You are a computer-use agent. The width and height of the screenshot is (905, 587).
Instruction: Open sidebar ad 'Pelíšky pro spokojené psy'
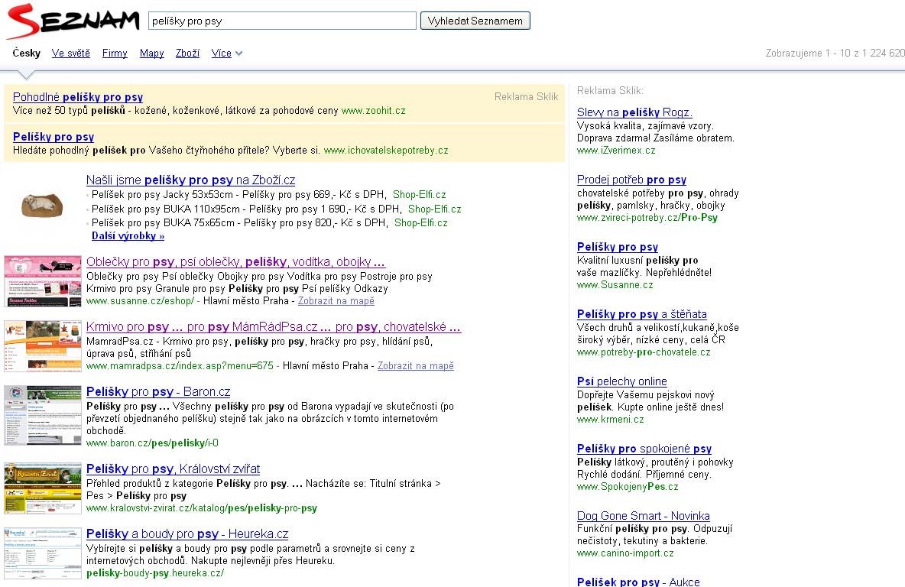coord(644,449)
